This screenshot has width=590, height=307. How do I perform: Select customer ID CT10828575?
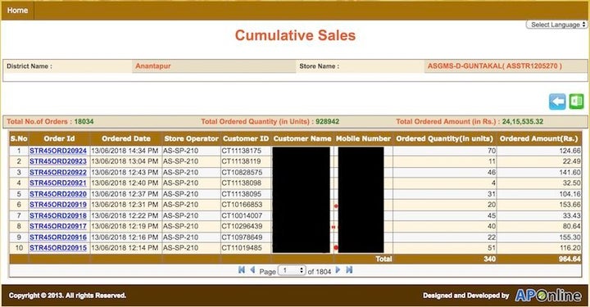pos(241,172)
